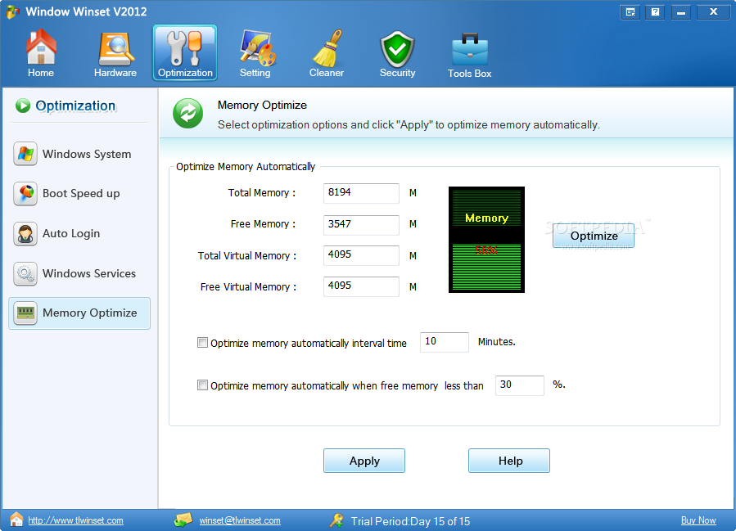
Task: Click the Apply button
Action: [364, 461]
